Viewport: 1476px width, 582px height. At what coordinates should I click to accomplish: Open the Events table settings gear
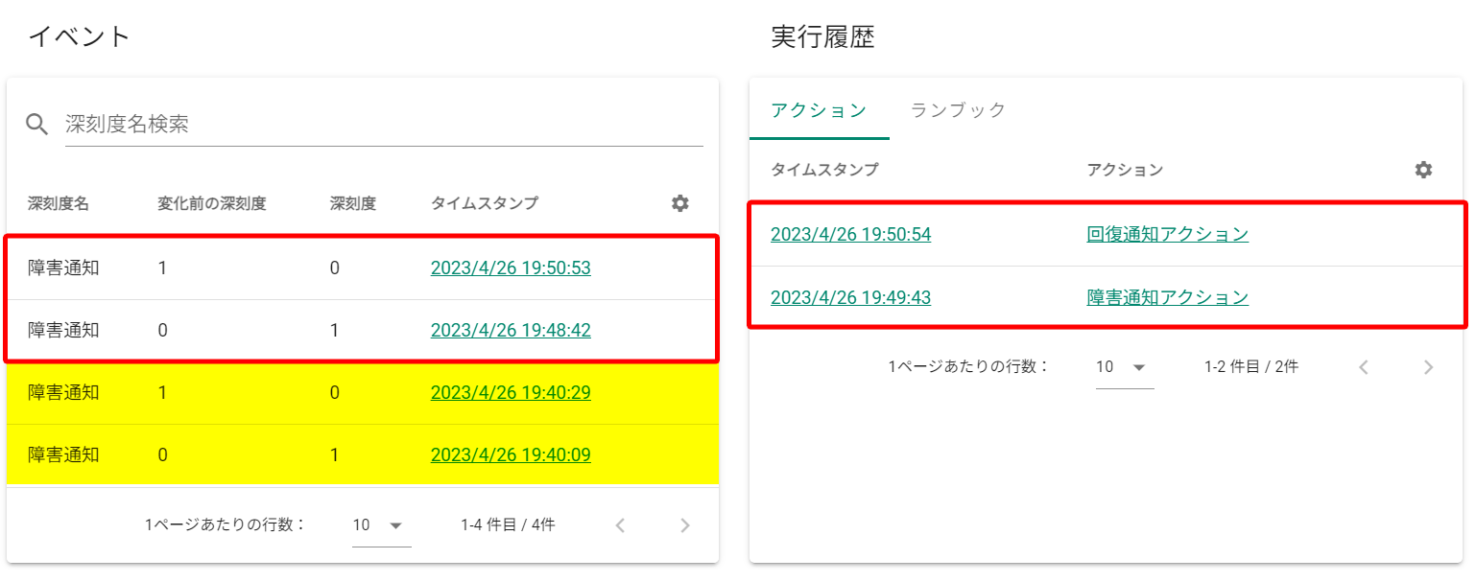(680, 203)
